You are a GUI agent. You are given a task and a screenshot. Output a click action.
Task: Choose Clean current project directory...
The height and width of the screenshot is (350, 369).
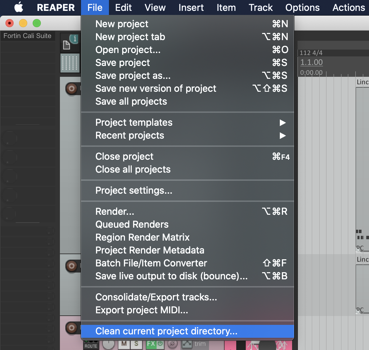[188, 331]
